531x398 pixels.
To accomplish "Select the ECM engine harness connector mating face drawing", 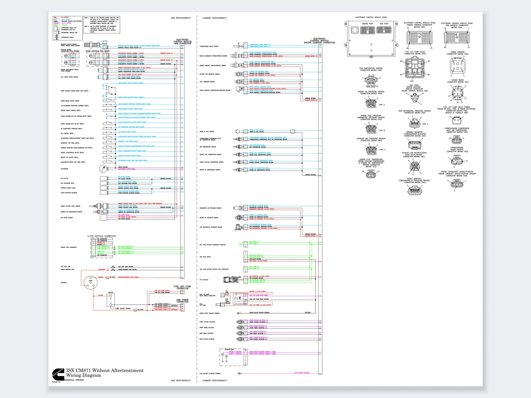I will point(419,38).
